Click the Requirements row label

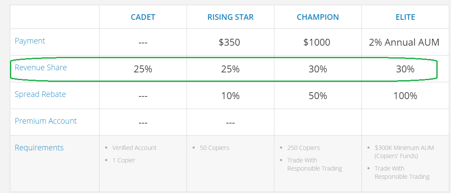[x=39, y=147]
